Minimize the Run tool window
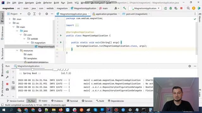Viewport: 202px width, 113px height. [x=195, y=66]
